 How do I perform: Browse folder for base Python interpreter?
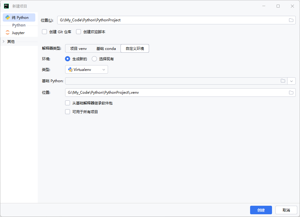(x=283, y=81)
